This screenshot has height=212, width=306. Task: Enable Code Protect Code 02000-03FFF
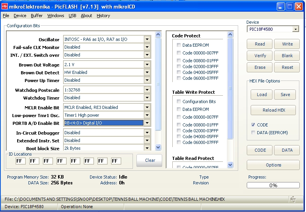click(179, 66)
